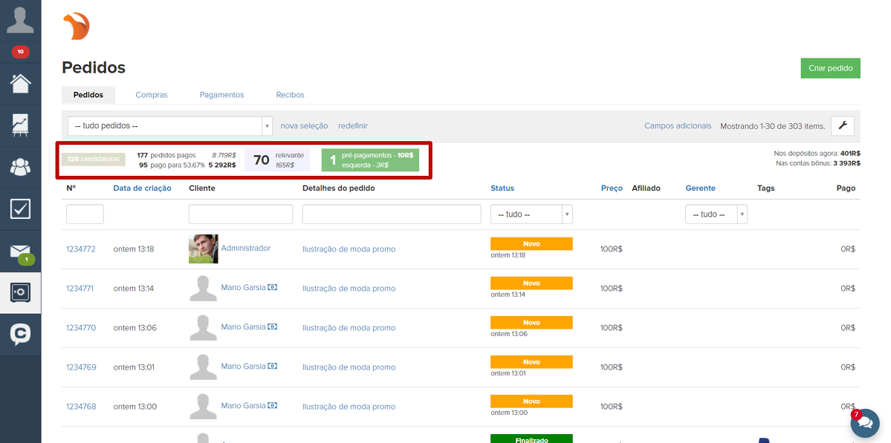
Task: Click the Cliente filter input field
Action: (241, 214)
